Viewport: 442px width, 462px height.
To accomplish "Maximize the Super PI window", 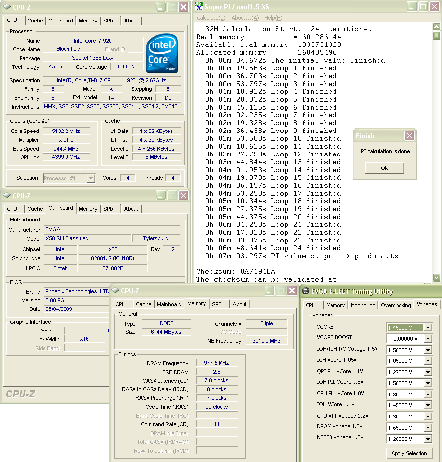I will pos(423,7).
